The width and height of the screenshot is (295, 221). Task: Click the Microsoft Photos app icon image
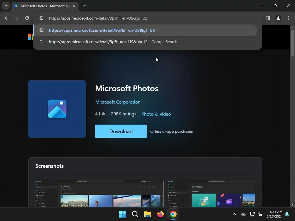[x=57, y=109]
